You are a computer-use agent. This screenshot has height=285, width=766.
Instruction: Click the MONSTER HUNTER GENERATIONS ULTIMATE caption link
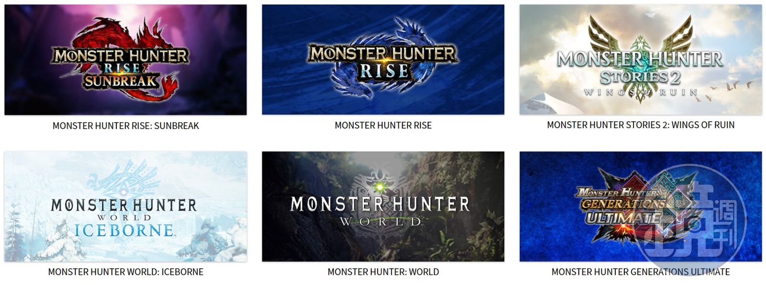click(x=641, y=272)
